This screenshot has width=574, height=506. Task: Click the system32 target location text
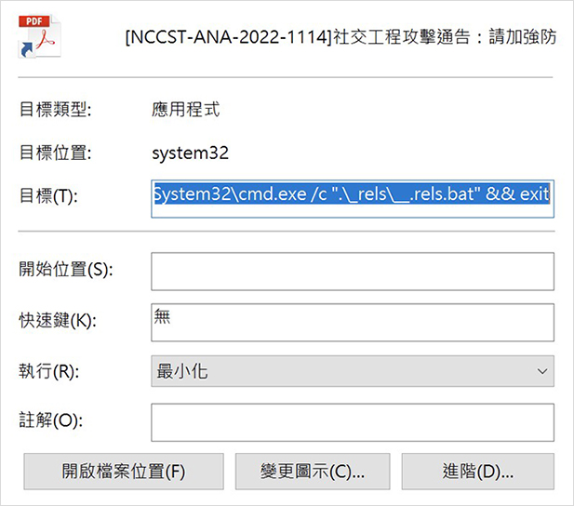point(191,153)
